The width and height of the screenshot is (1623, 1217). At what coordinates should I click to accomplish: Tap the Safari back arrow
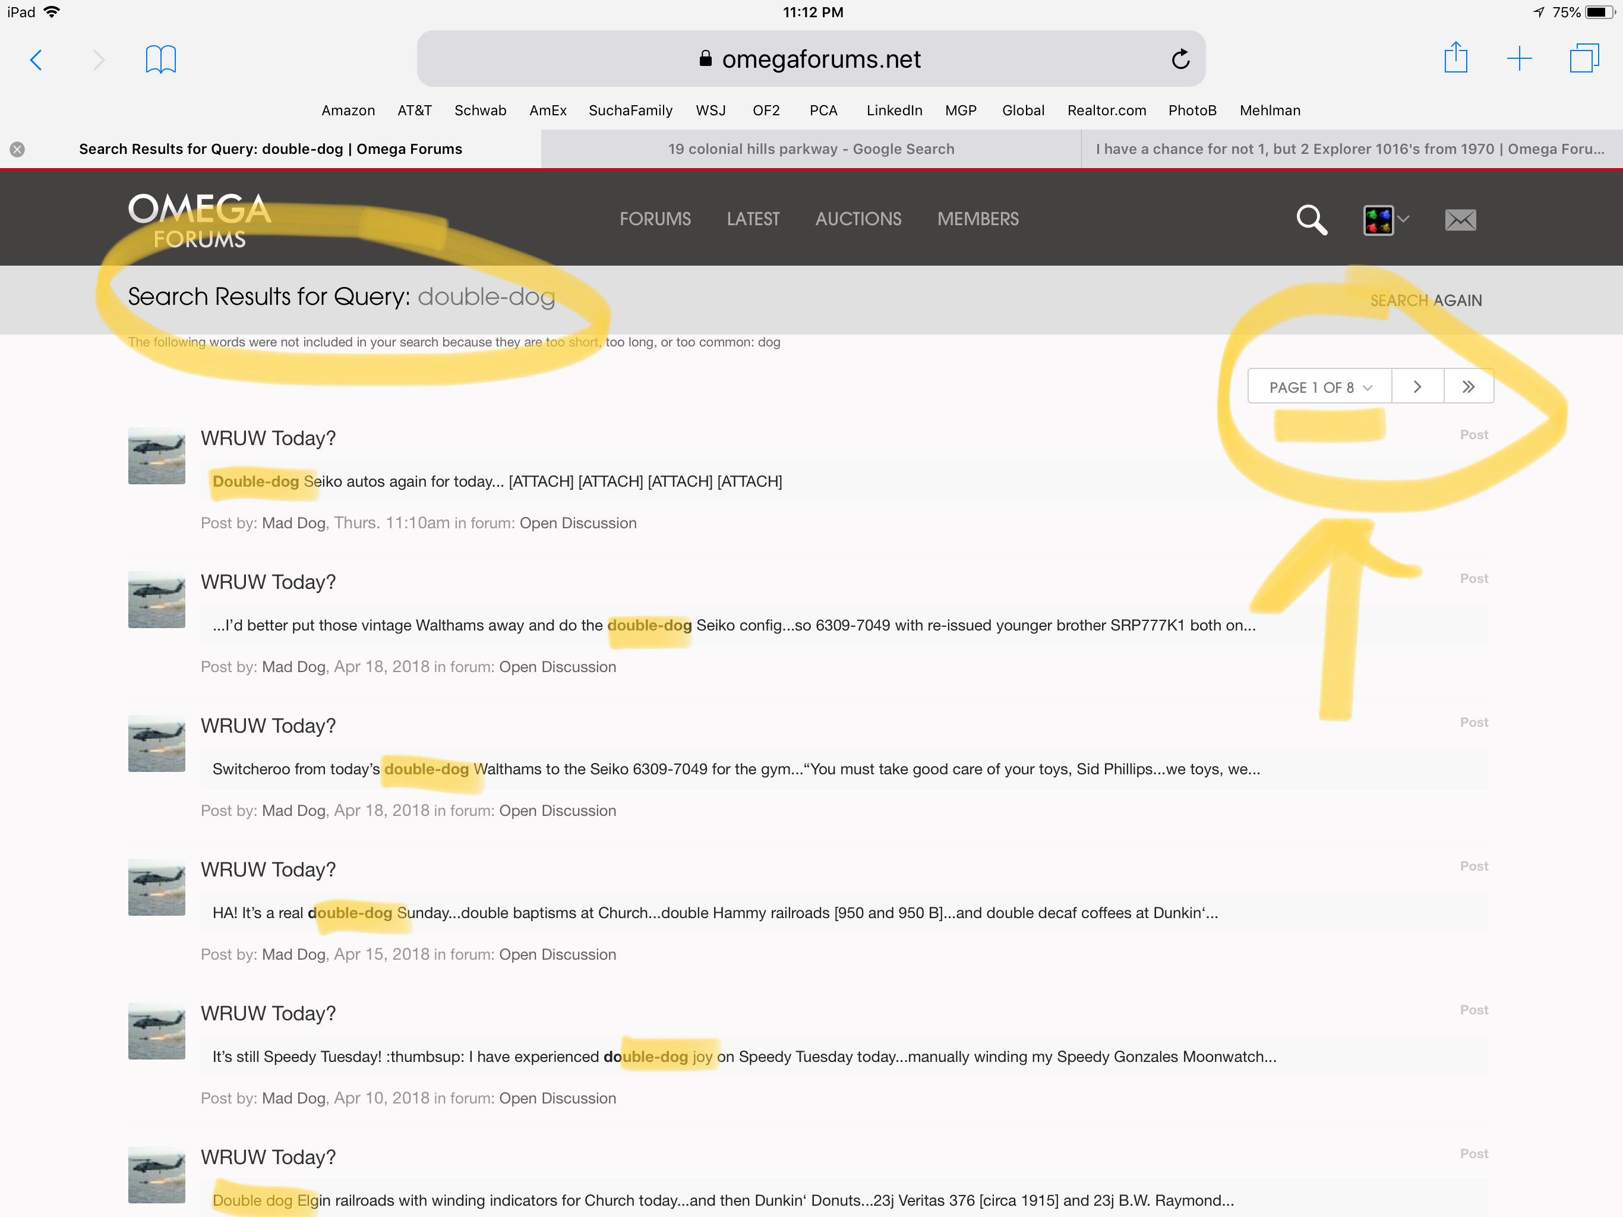coord(36,59)
